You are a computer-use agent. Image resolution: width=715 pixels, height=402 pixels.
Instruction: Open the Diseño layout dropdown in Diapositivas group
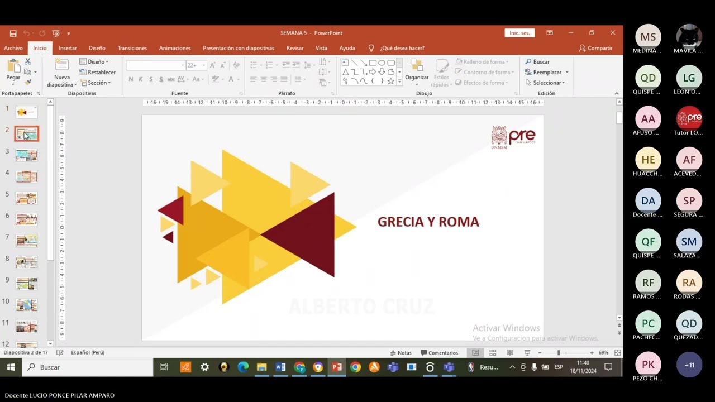coord(94,61)
